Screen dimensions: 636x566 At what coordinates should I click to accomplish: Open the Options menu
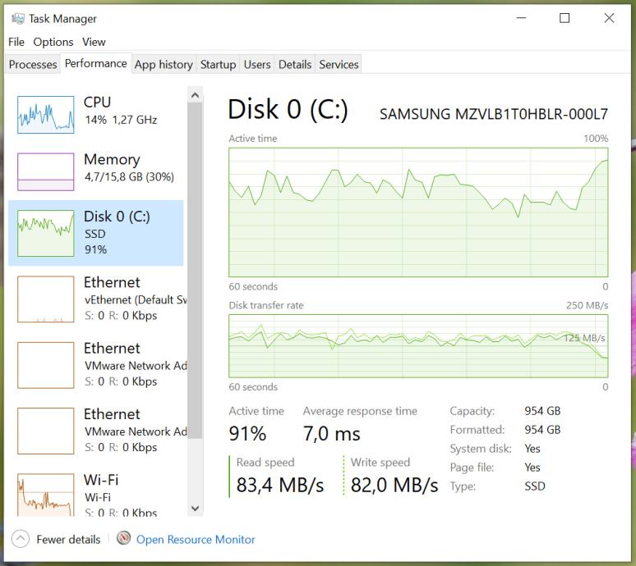click(53, 42)
